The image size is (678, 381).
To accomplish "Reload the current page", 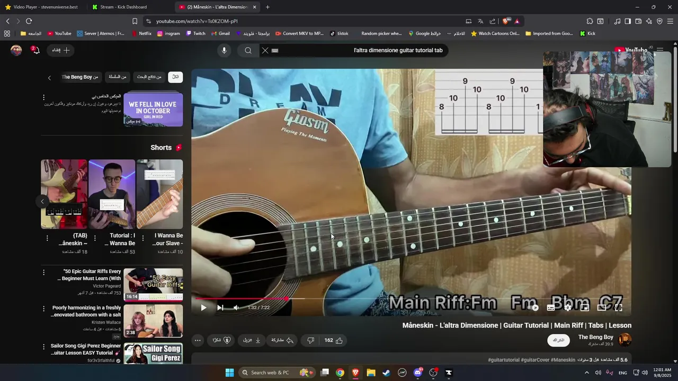I will pos(29,21).
